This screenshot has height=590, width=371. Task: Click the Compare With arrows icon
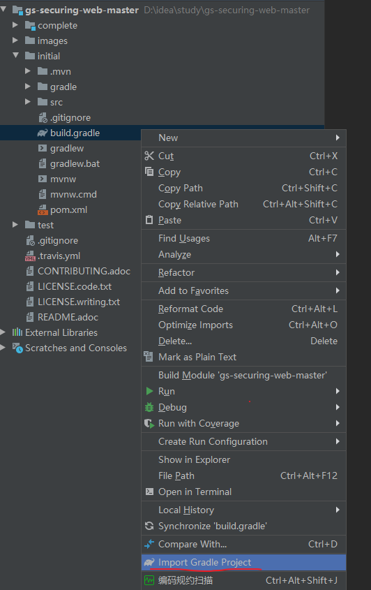(x=149, y=544)
